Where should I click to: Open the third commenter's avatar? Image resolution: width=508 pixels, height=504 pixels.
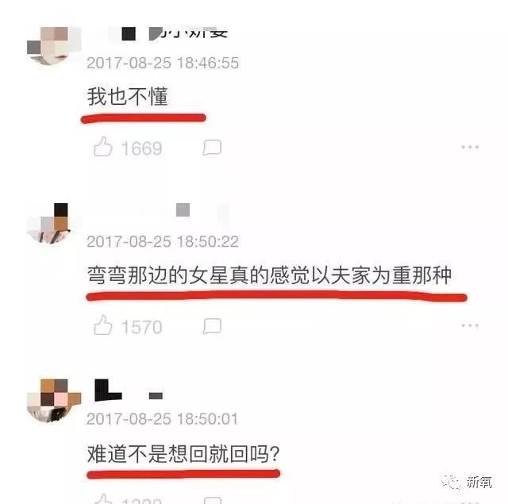(x=54, y=400)
